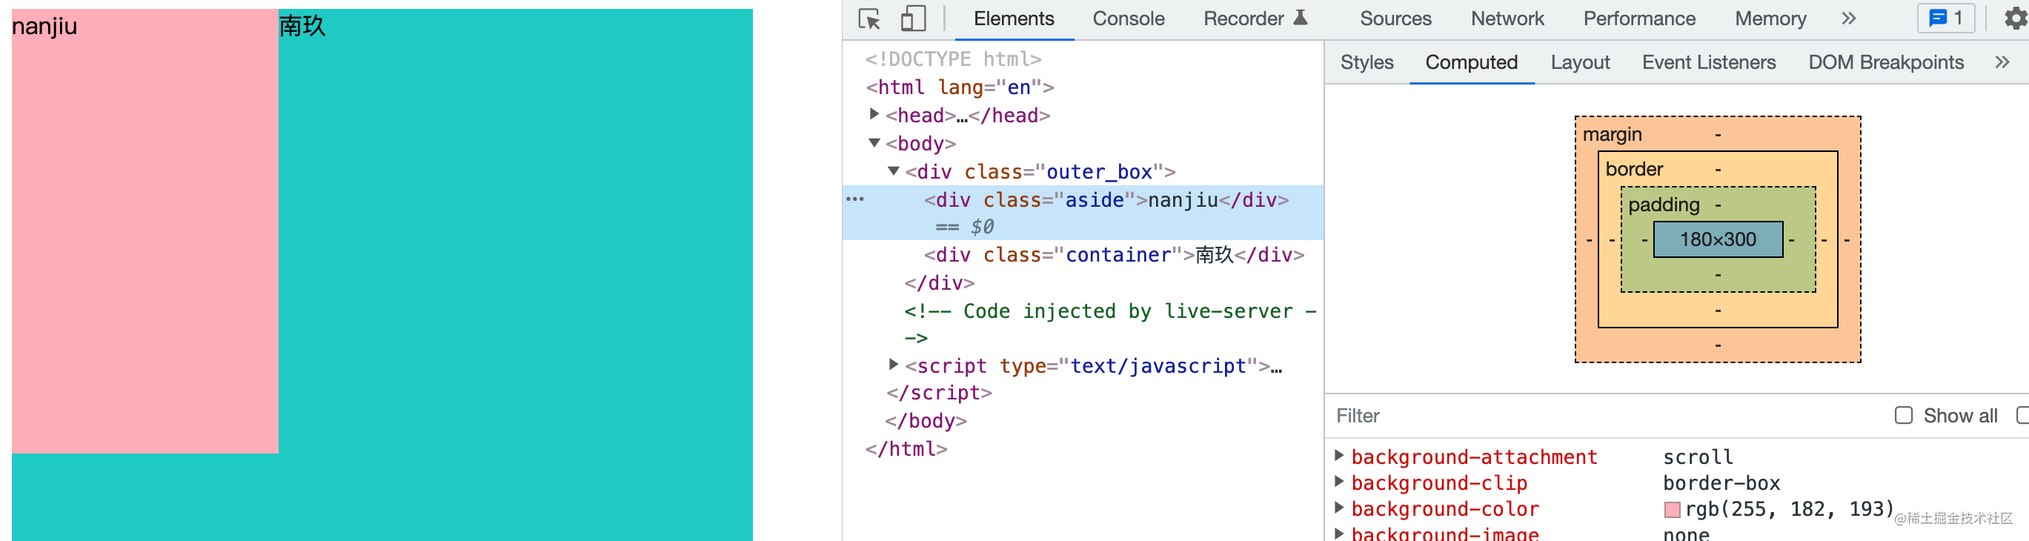Click the scroll value of background-attachment
2029x541 pixels.
(x=1698, y=457)
